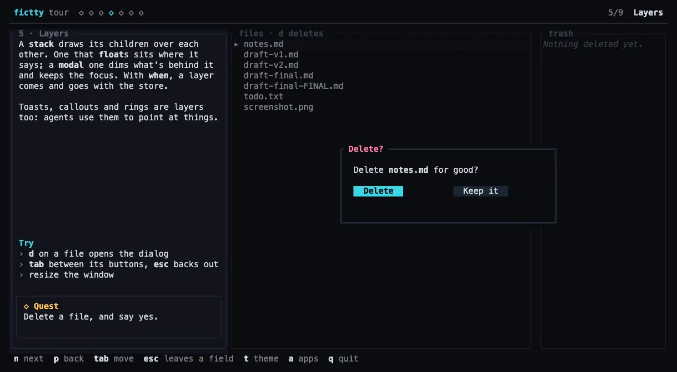Click the arrow marker beside notes.md
Image resolution: width=677 pixels, height=372 pixels.
pyautogui.click(x=237, y=44)
